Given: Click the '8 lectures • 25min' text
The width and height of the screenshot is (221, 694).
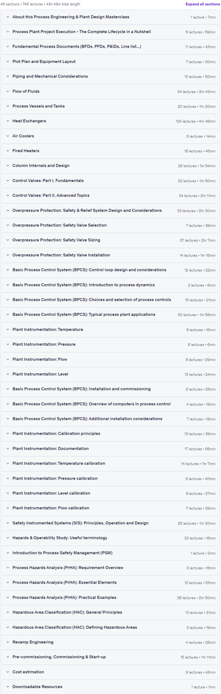Looking at the screenshot, I should [x=200, y=389].
